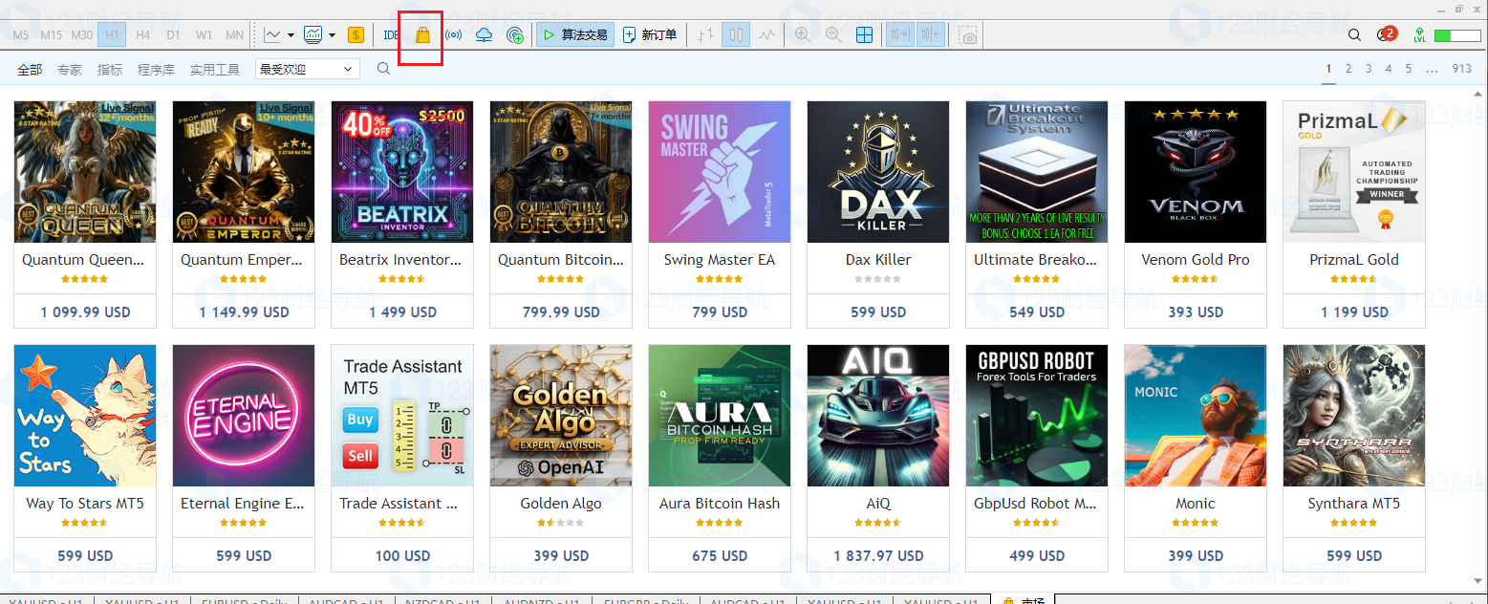Switch chart to candlesticks icon
Screen dimensions: 1488x604
736,35
